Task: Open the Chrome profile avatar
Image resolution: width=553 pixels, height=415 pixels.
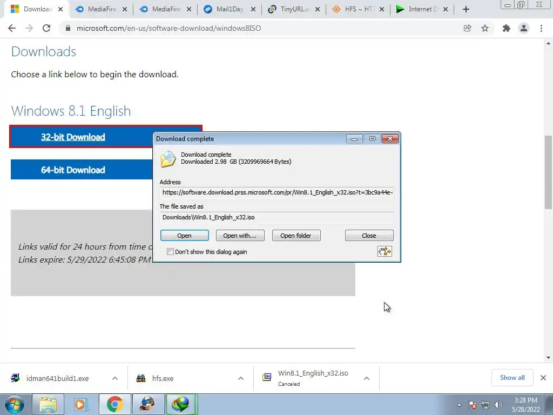Action: pyautogui.click(x=524, y=28)
